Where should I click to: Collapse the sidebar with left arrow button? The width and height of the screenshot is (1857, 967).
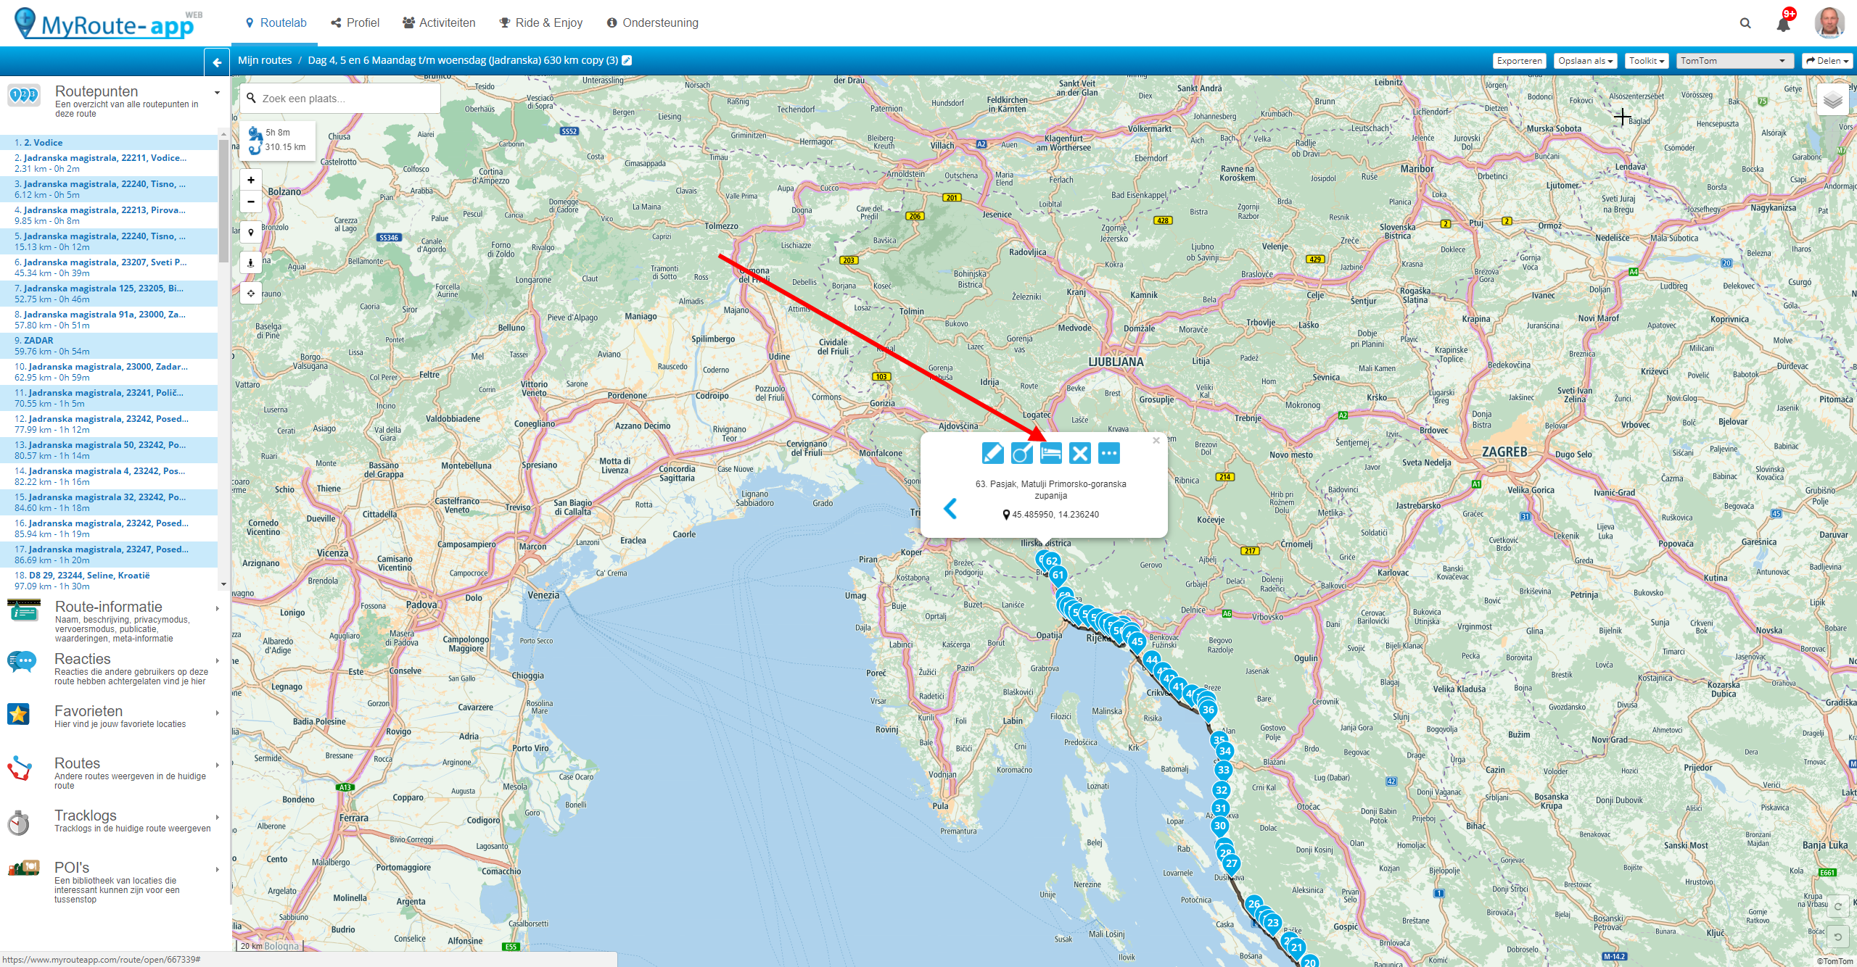coord(217,62)
